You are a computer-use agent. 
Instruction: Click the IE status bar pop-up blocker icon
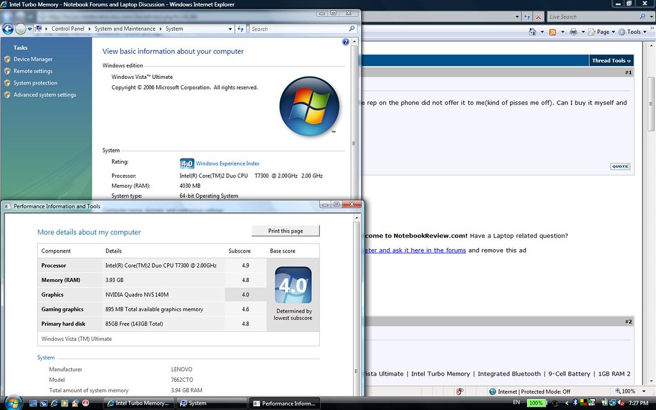(x=460, y=391)
